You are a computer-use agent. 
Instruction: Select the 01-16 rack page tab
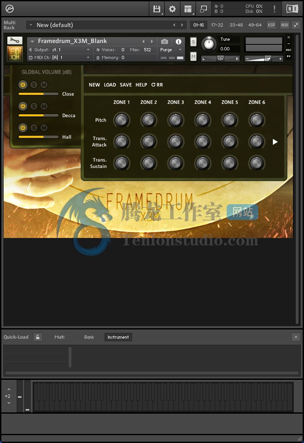[199, 25]
